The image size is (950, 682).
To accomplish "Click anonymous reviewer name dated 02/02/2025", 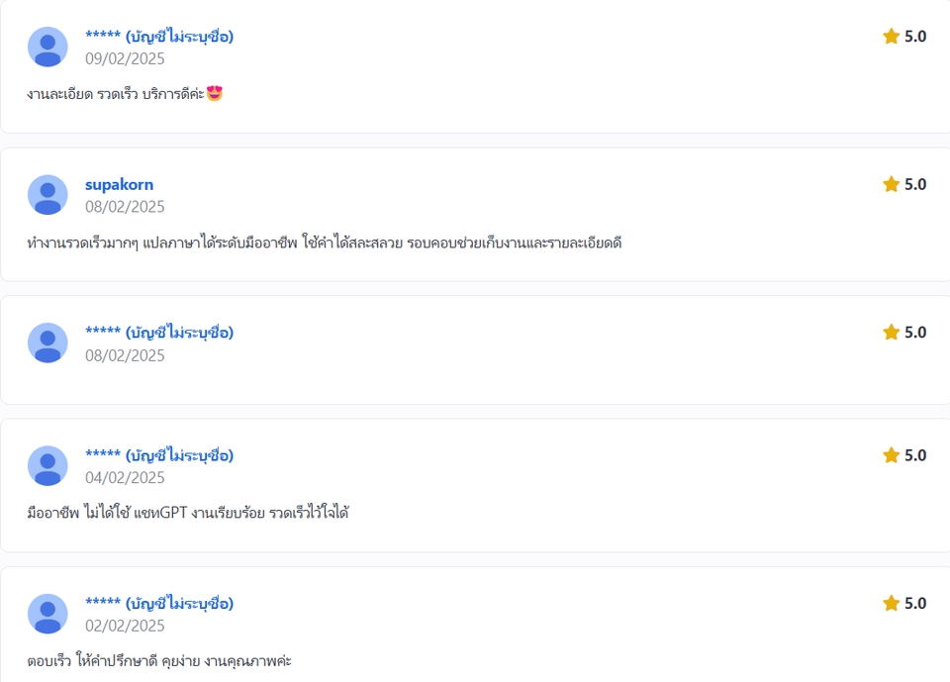I will coord(159,603).
